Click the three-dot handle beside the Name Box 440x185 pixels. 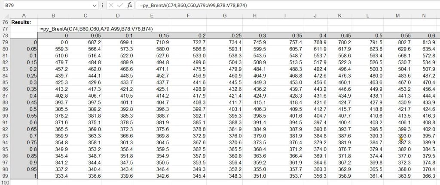click(x=102, y=6)
